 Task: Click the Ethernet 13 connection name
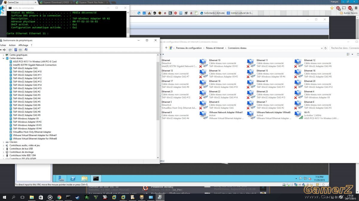[x=167, y=71]
